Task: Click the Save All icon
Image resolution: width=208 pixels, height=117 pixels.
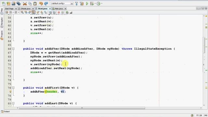Action: click(19, 4)
